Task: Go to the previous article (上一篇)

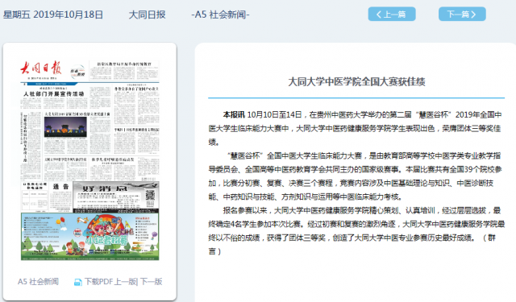Action: (x=392, y=14)
